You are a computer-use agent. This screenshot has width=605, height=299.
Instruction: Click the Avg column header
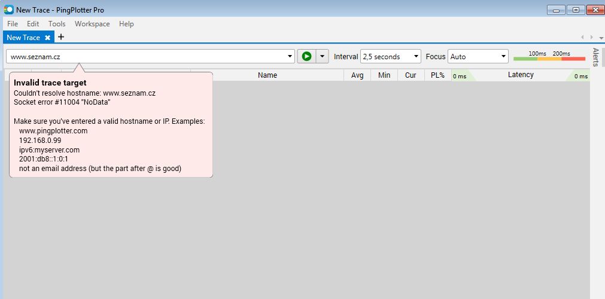pos(357,75)
